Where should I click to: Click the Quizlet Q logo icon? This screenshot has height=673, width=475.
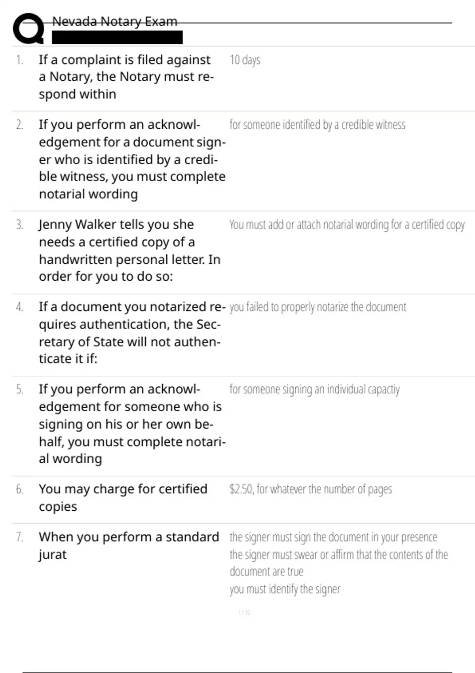click(x=28, y=29)
